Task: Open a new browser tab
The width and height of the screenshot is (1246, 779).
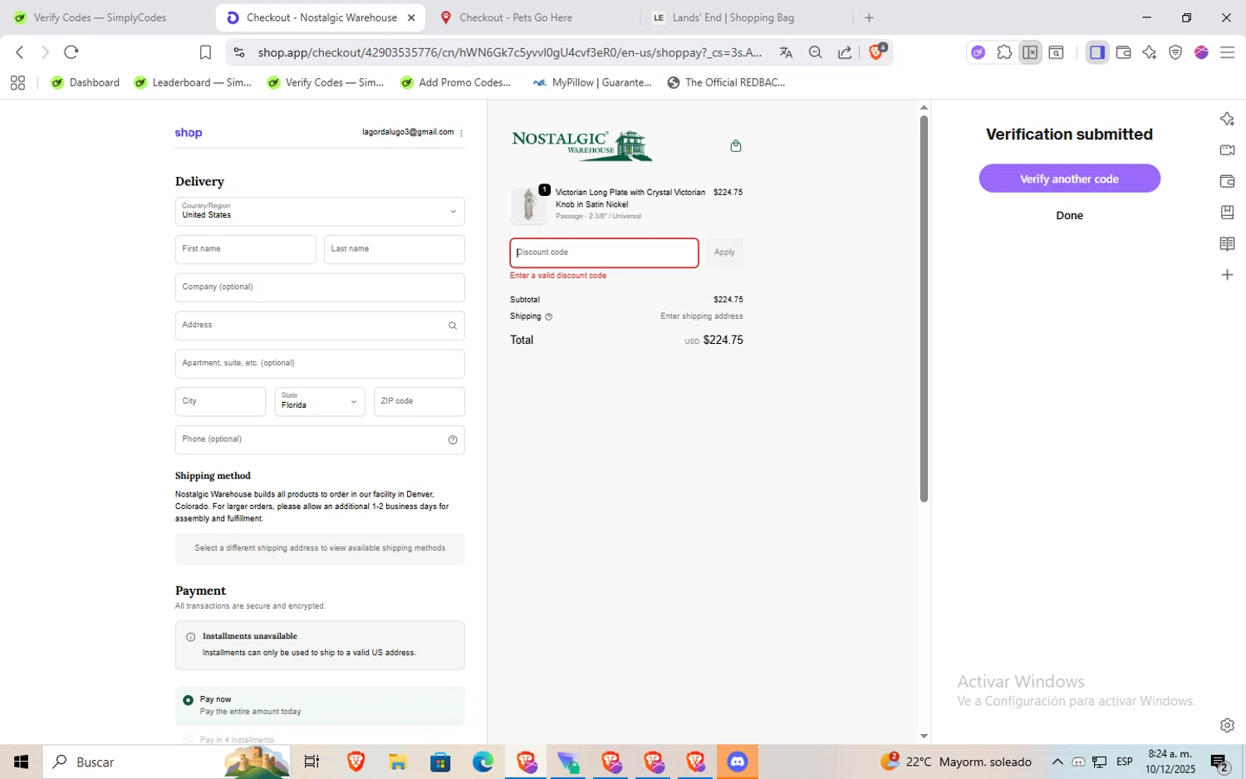Action: pyautogui.click(x=869, y=17)
